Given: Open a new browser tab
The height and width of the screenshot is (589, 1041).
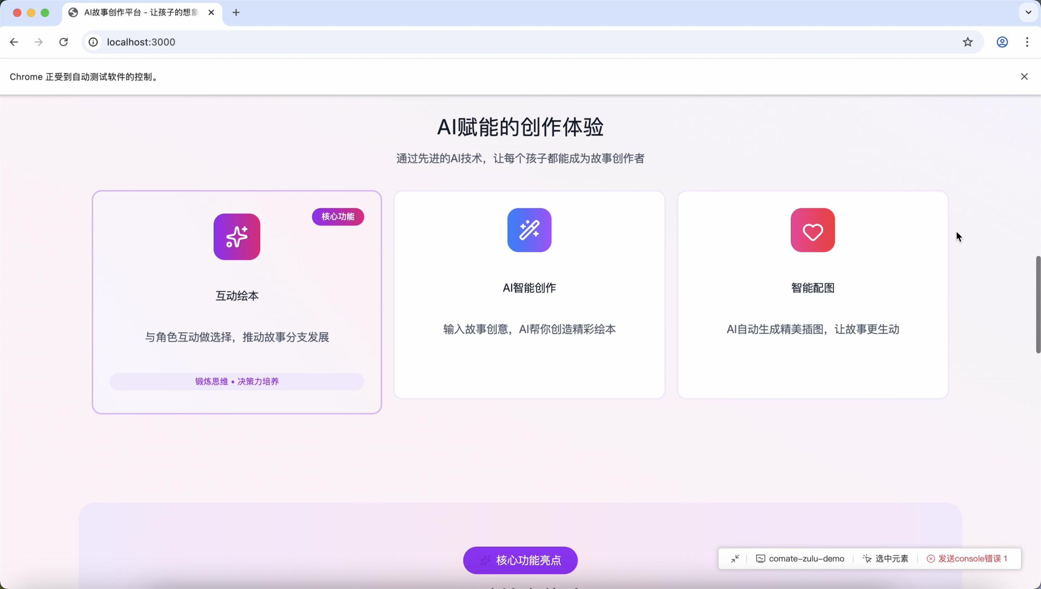Looking at the screenshot, I should tap(236, 13).
